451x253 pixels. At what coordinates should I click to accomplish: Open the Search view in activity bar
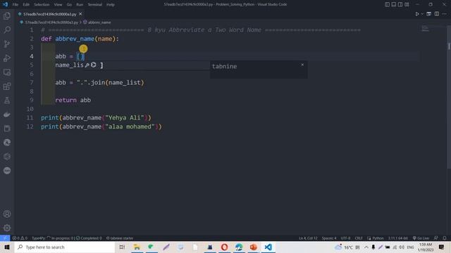click(x=7, y=30)
